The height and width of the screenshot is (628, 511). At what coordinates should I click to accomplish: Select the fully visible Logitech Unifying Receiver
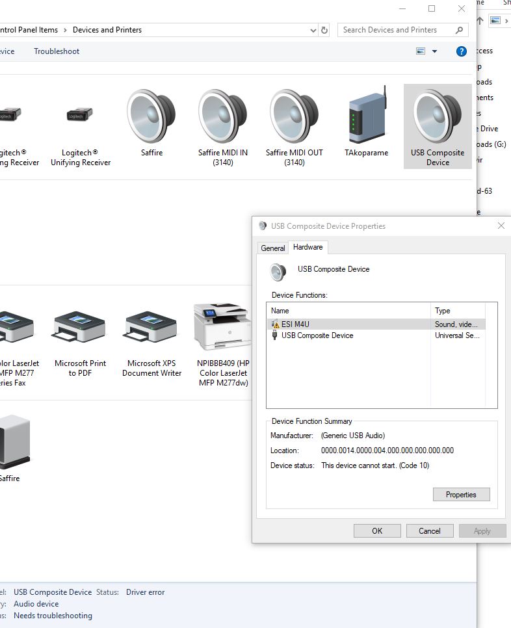click(x=80, y=114)
